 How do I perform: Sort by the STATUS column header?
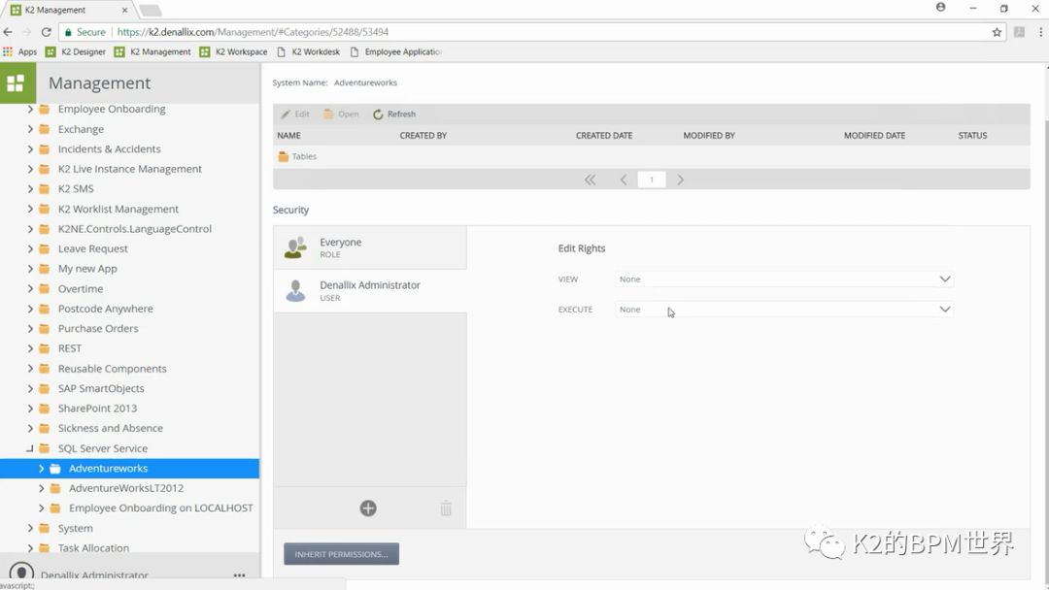[972, 136]
